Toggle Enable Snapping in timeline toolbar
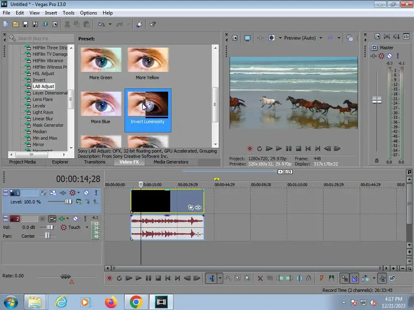Screen dimensions: 414x310 point(344,278)
